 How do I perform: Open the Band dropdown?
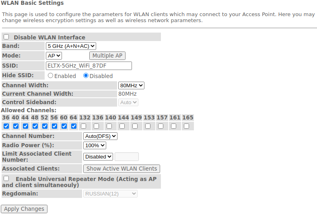pos(71,46)
